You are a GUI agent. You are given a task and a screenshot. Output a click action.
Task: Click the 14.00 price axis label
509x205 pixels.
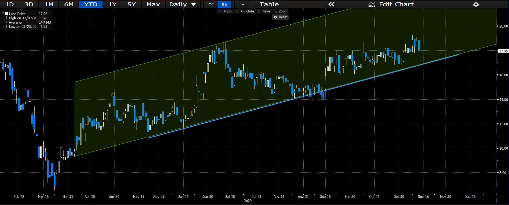pyautogui.click(x=503, y=100)
